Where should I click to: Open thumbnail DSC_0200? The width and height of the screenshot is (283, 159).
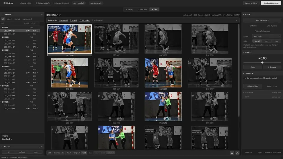point(70,39)
